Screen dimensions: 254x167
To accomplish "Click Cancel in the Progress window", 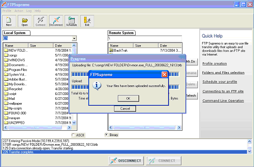I will pyautogui.click(x=125, y=109).
